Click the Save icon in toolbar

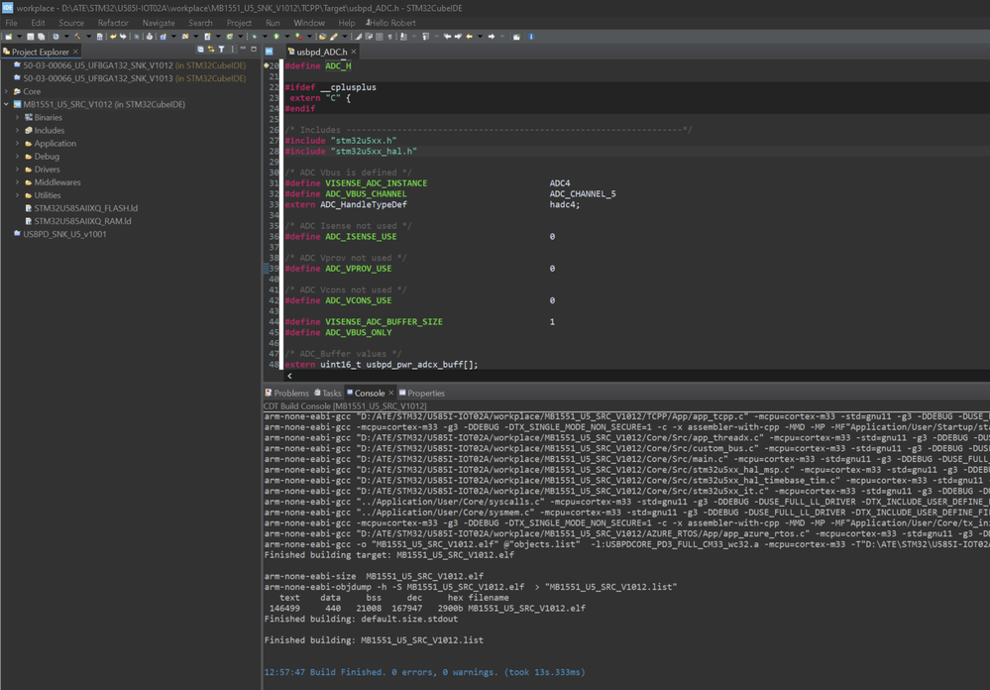pyautogui.click(x=31, y=37)
